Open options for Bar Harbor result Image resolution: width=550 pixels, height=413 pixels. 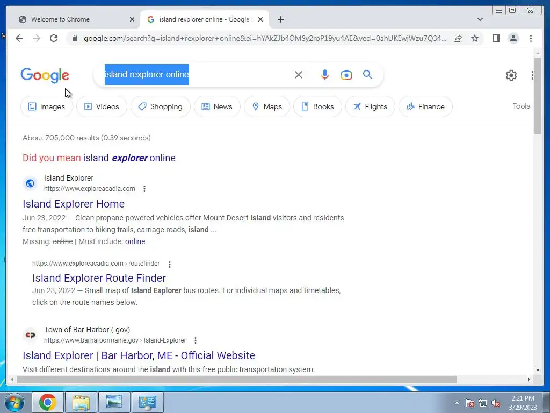[x=196, y=340]
